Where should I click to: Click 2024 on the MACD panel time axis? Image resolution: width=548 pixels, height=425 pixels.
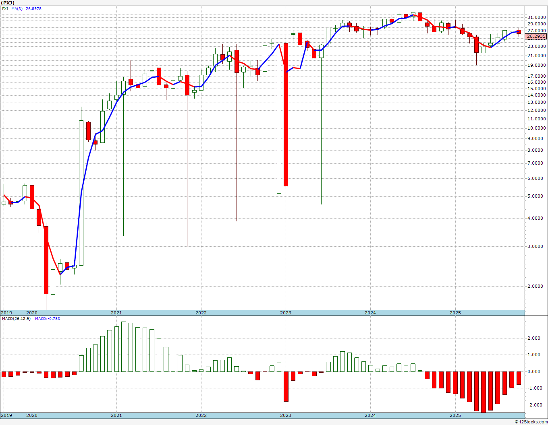click(370, 415)
